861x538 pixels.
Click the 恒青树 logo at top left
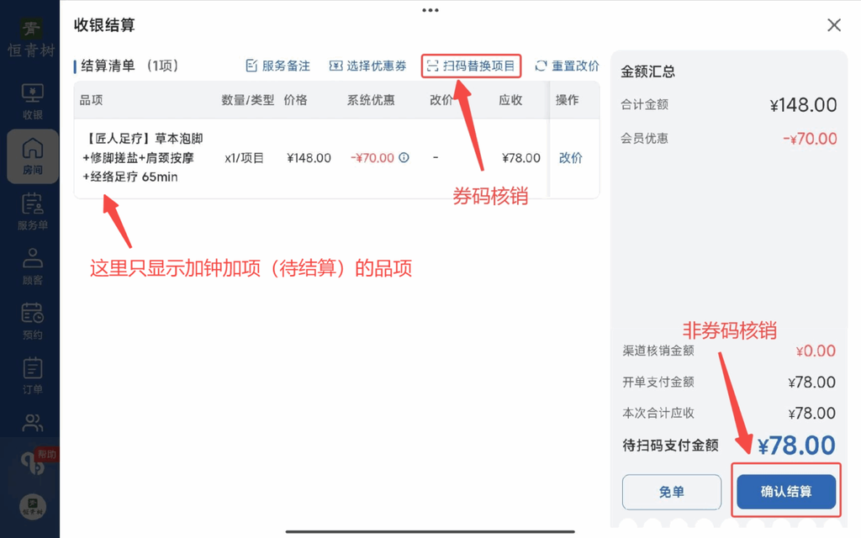pos(31,39)
